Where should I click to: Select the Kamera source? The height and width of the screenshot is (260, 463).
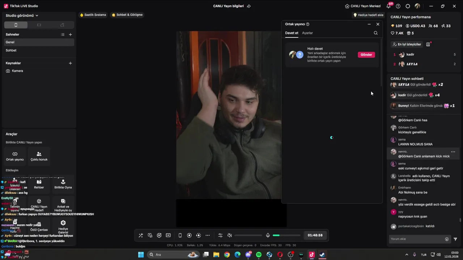pos(39,71)
